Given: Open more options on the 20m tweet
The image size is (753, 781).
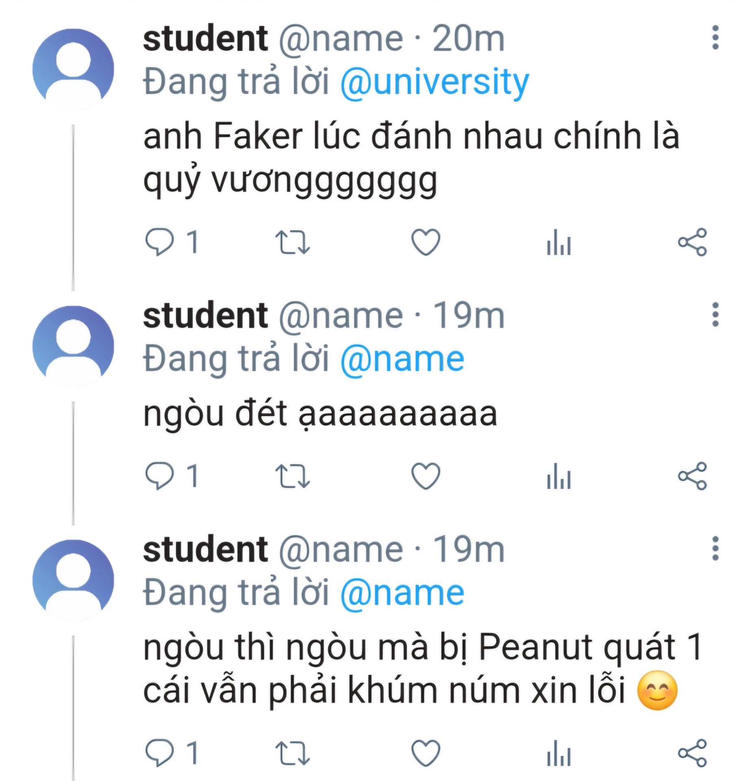Looking at the screenshot, I should (715, 38).
